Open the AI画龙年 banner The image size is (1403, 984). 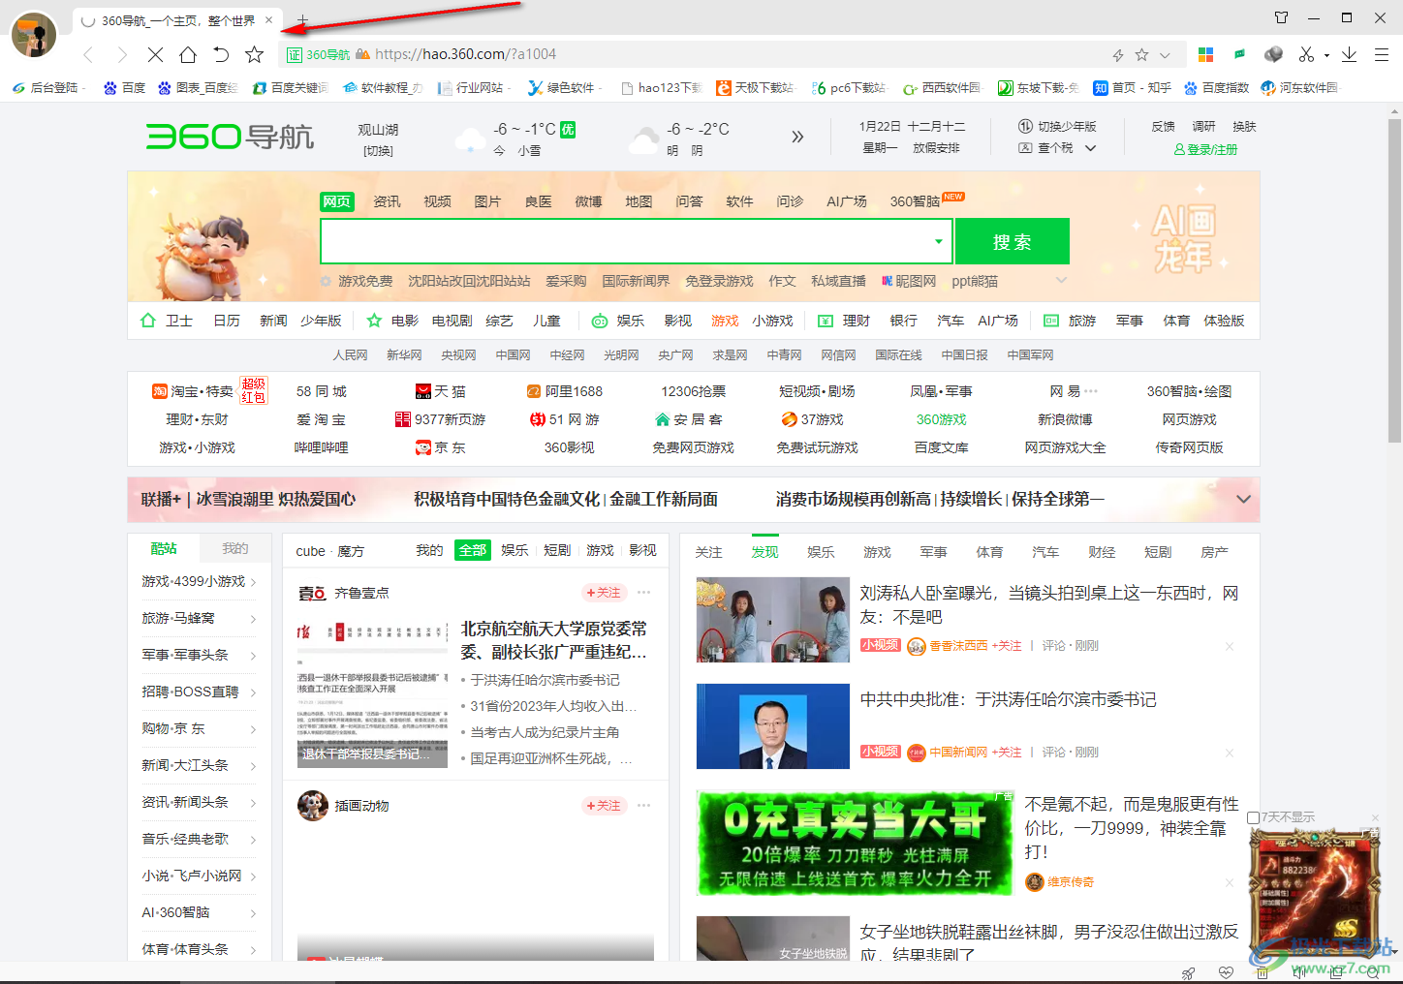click(x=1183, y=237)
